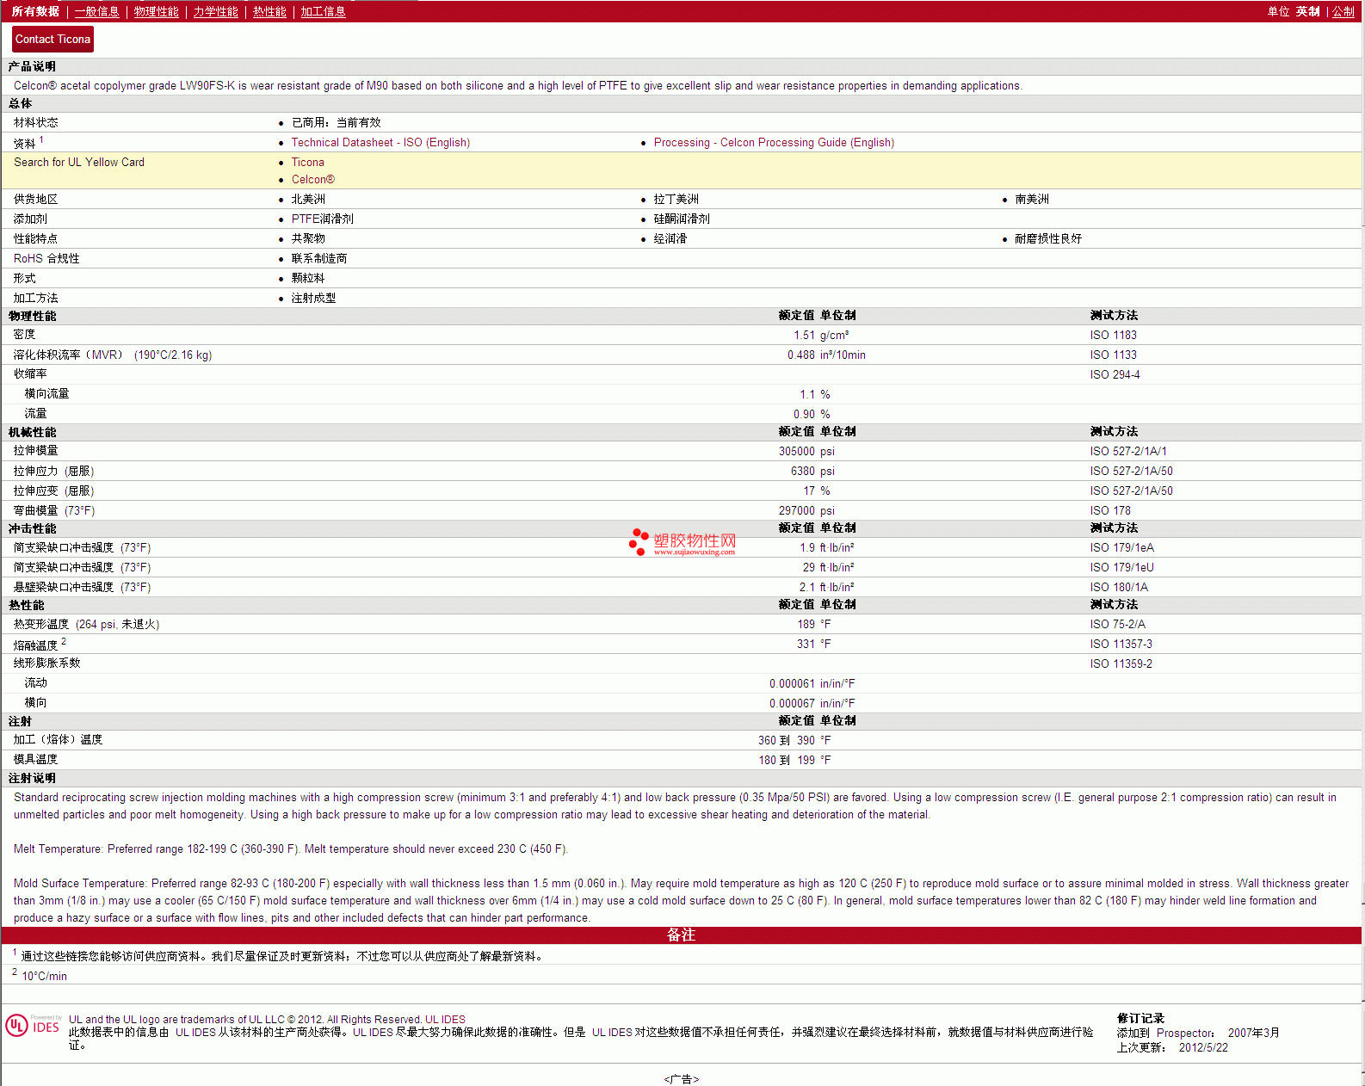Switch units to 公制

coord(1343,11)
